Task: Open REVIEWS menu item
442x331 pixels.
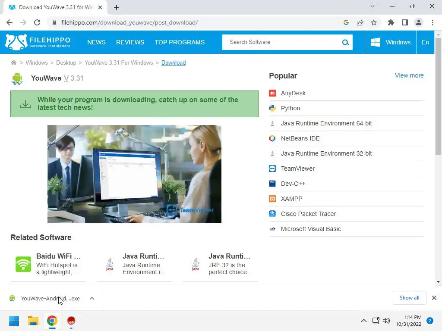Action: tap(130, 42)
